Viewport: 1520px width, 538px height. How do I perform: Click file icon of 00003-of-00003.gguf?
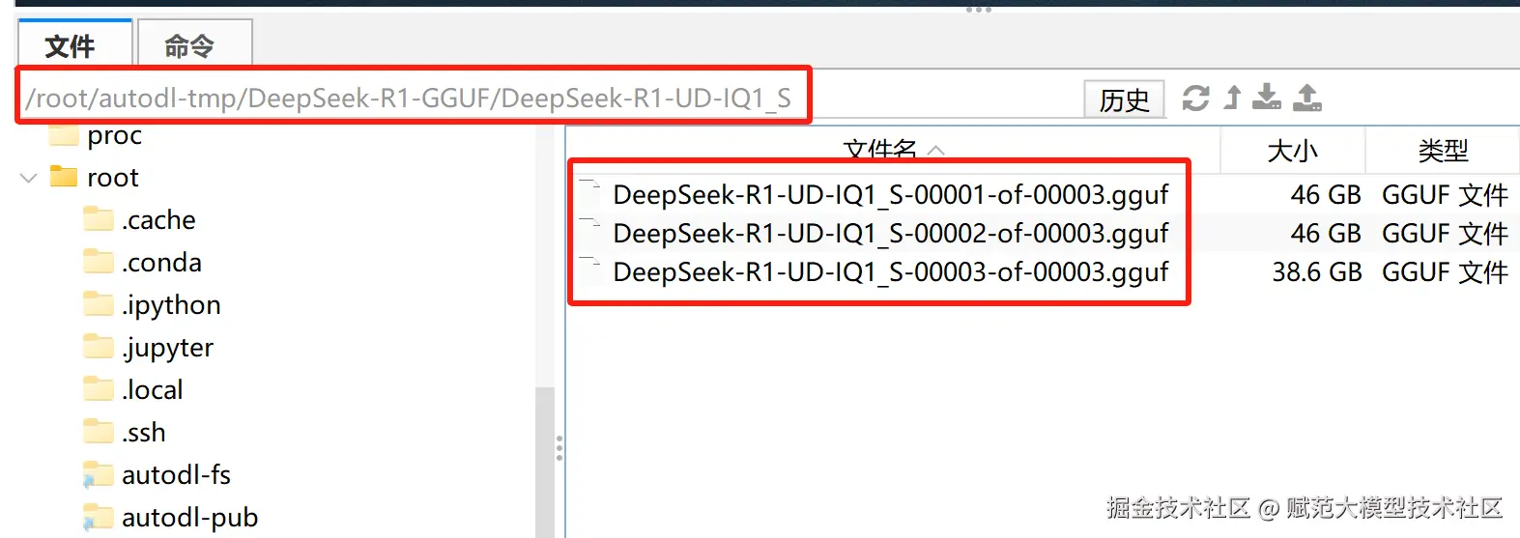[589, 269]
